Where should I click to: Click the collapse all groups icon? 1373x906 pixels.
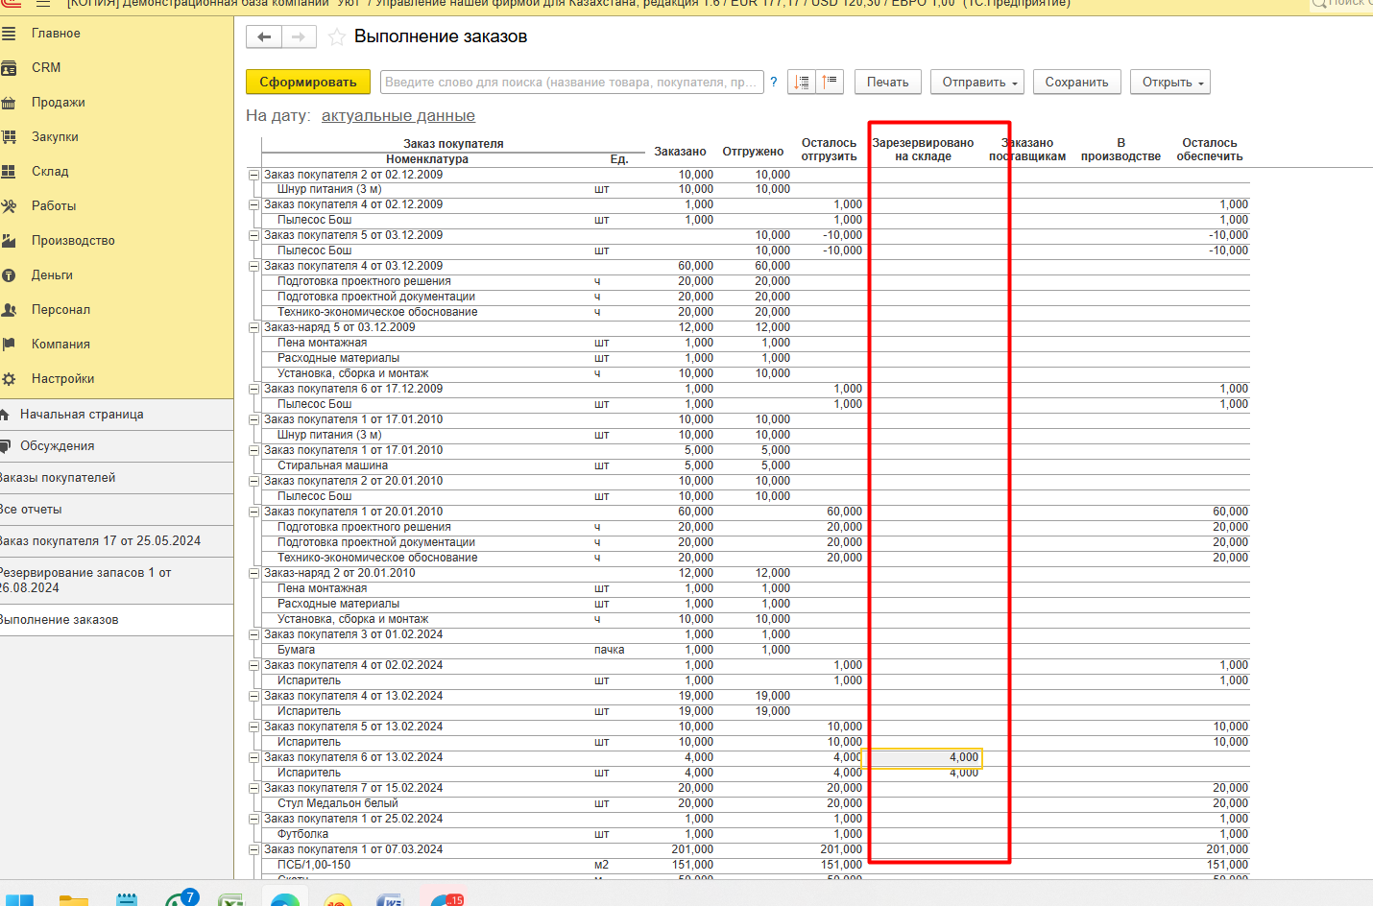(830, 83)
